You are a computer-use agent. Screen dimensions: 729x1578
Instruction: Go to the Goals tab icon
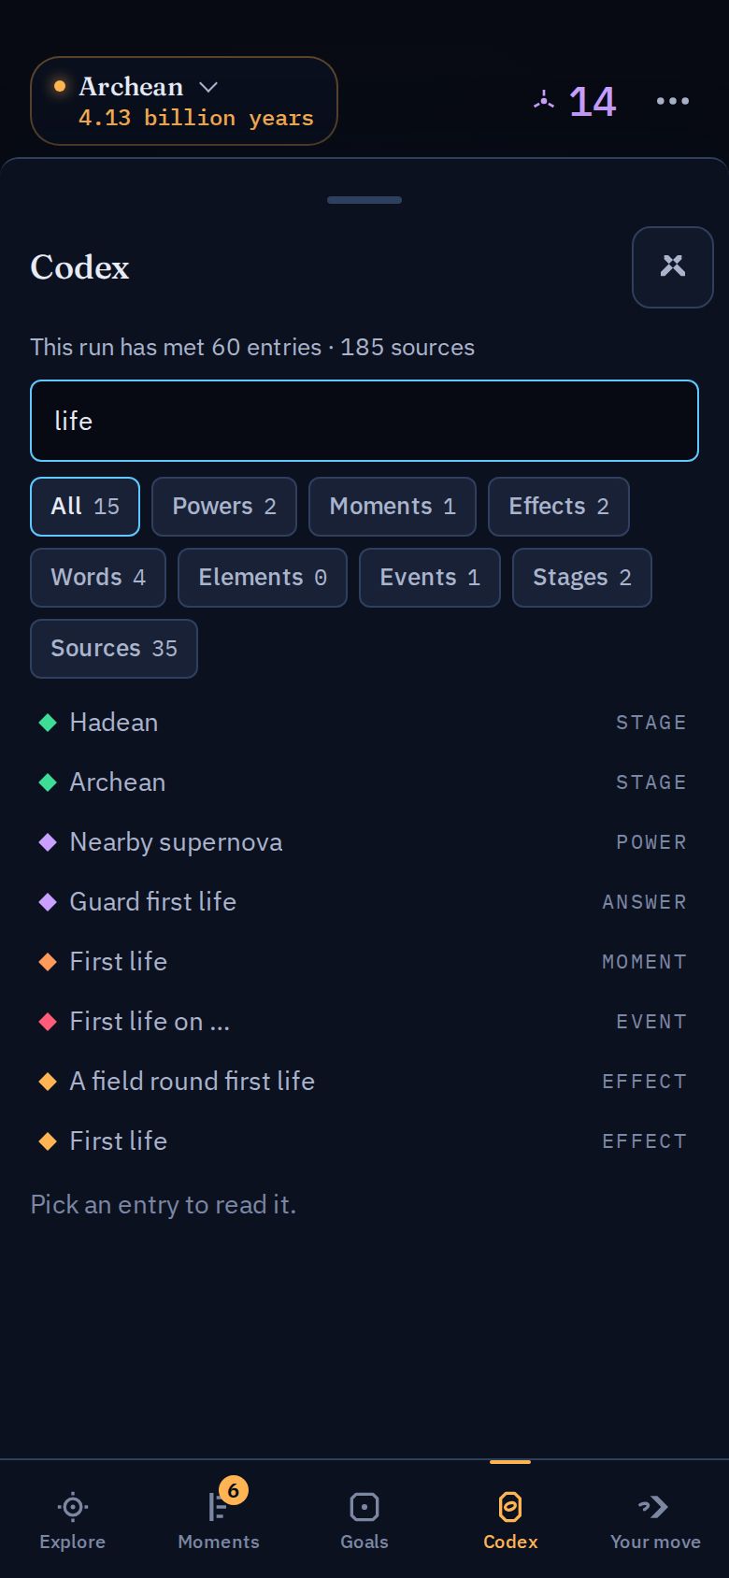click(364, 1506)
